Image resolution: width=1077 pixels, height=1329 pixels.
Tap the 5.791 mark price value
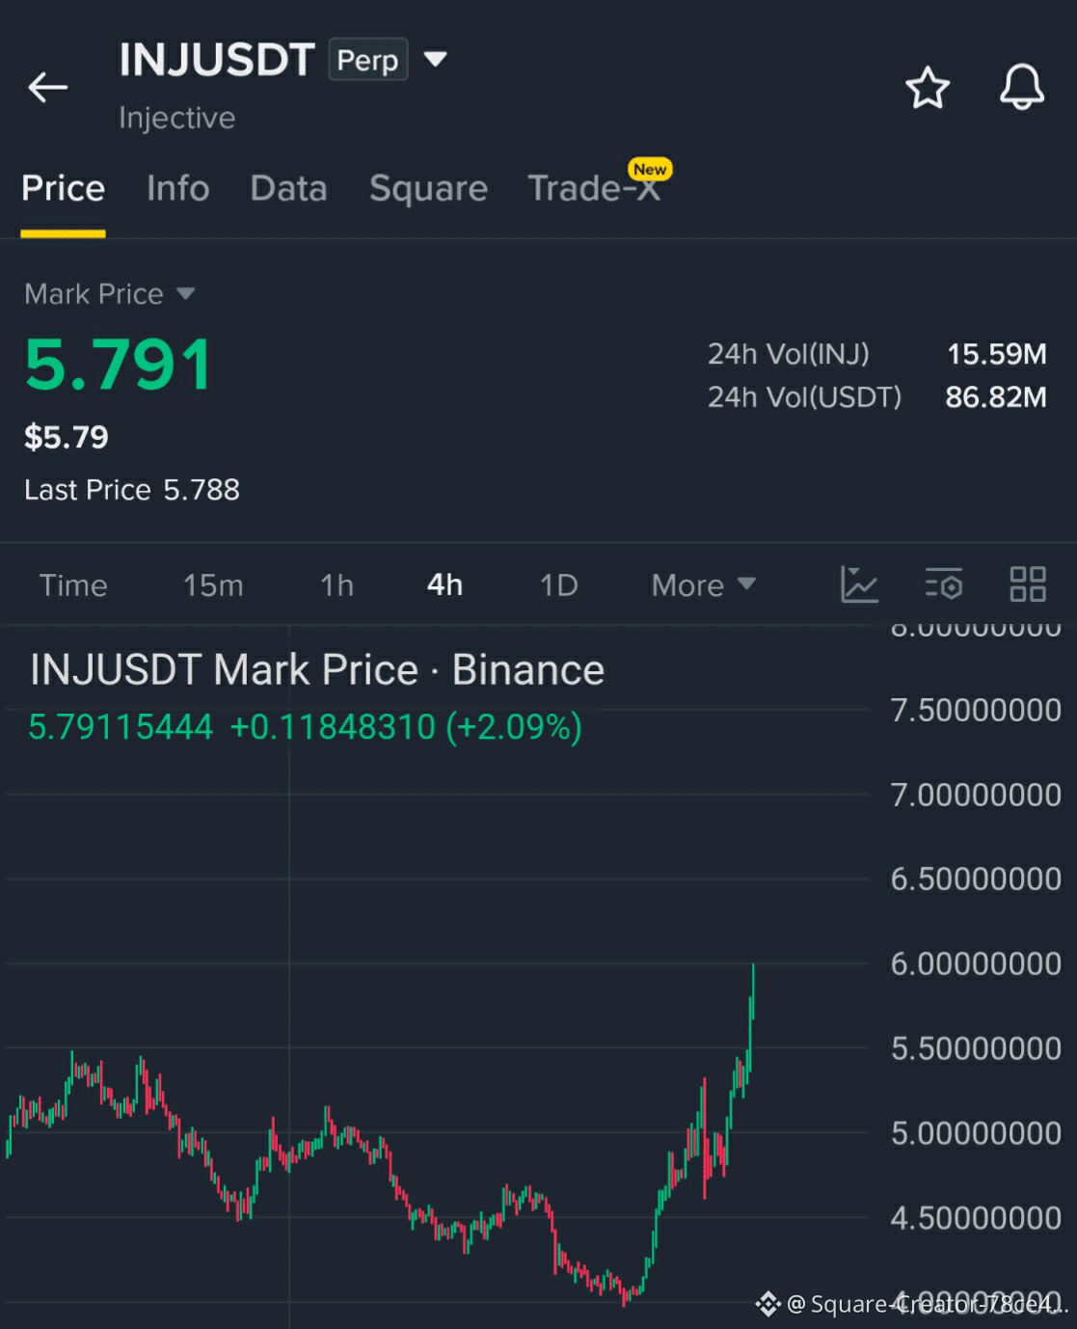[x=119, y=365]
